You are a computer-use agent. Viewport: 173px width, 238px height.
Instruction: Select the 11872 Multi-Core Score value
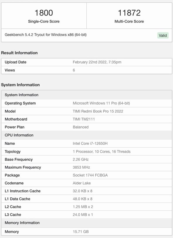point(129,13)
